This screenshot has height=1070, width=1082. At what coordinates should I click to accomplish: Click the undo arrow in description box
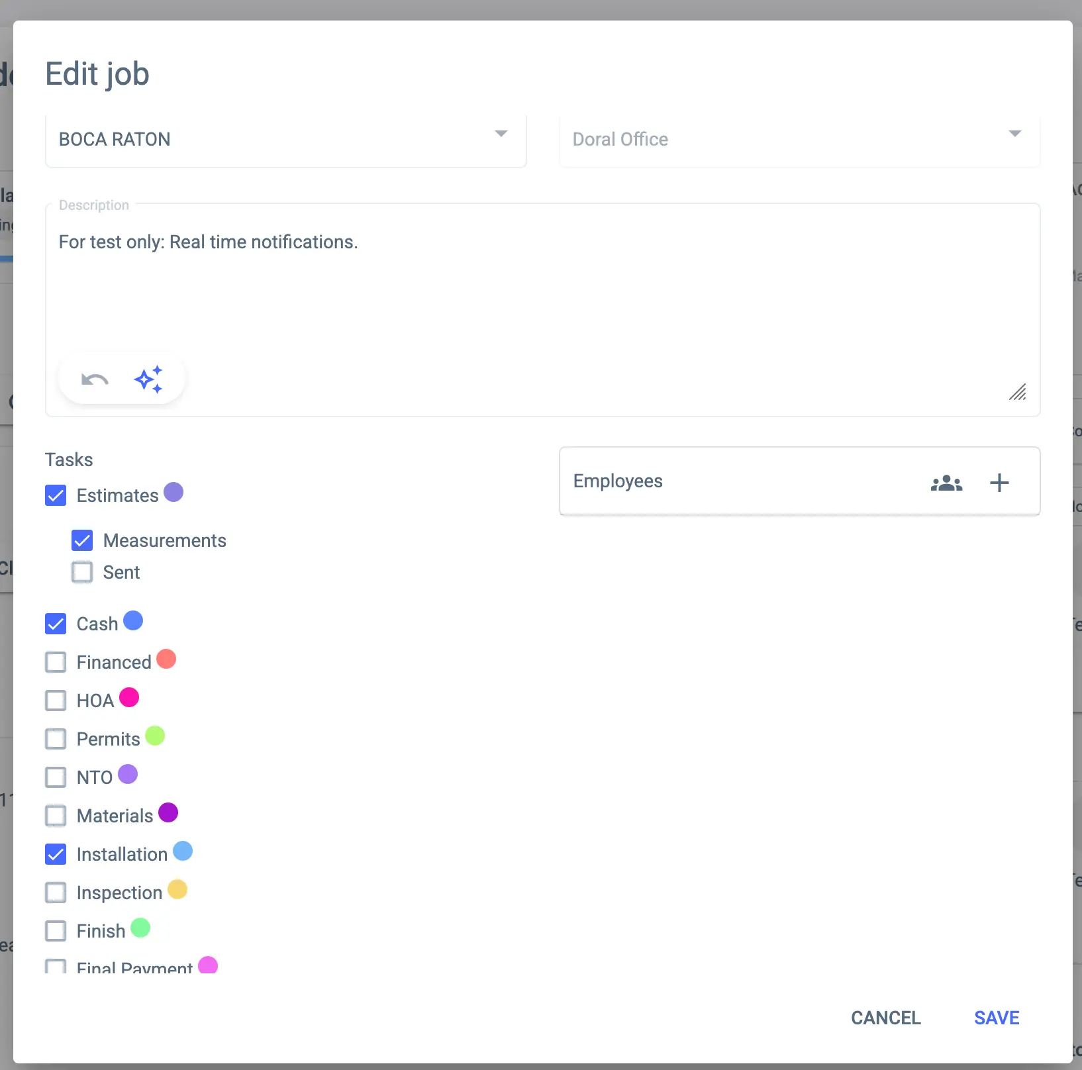pos(95,379)
